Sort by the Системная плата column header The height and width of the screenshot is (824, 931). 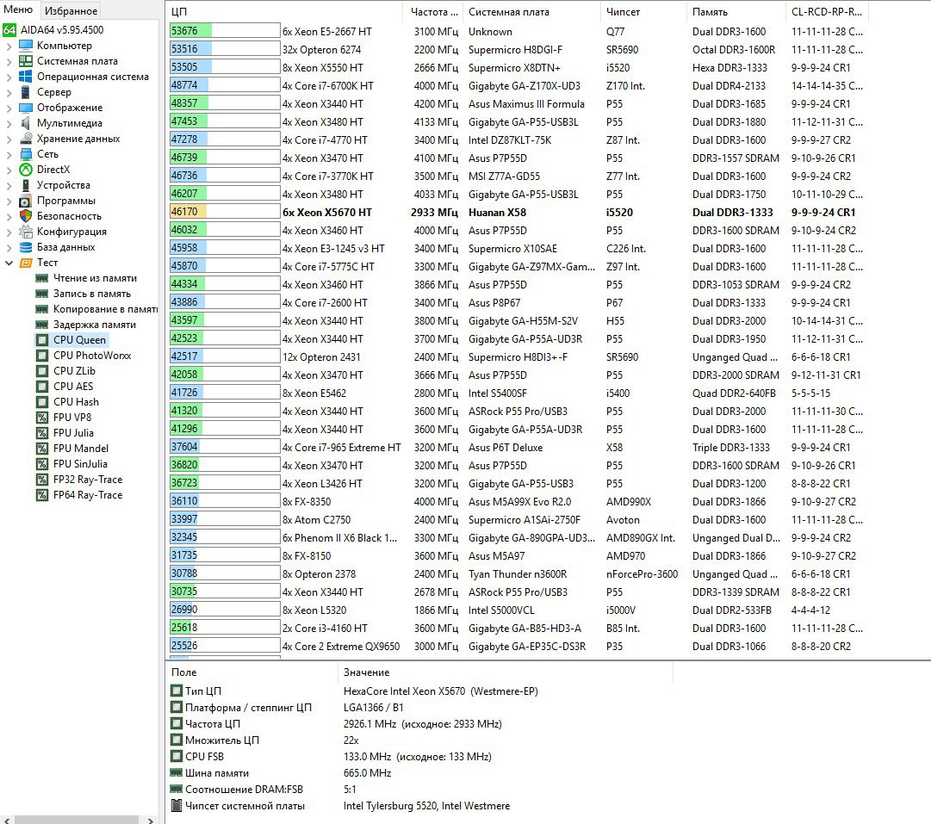point(532,12)
